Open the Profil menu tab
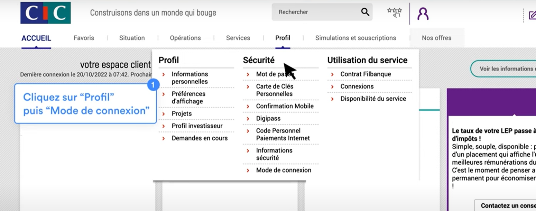The width and height of the screenshot is (536, 211). point(283,38)
